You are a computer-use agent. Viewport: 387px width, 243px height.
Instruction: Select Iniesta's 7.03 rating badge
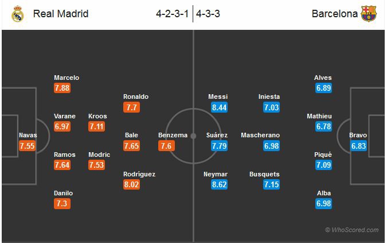click(x=271, y=107)
